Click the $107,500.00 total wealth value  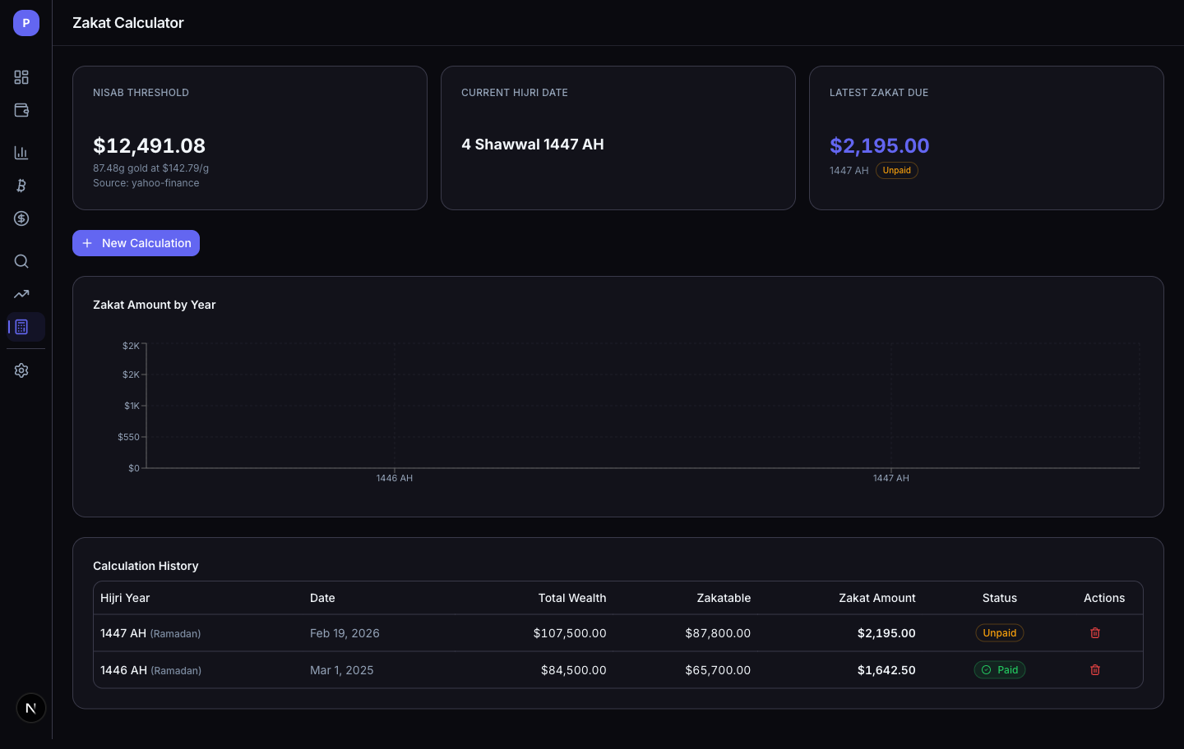570,633
